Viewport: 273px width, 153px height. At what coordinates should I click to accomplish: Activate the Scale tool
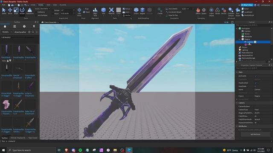(16, 11)
